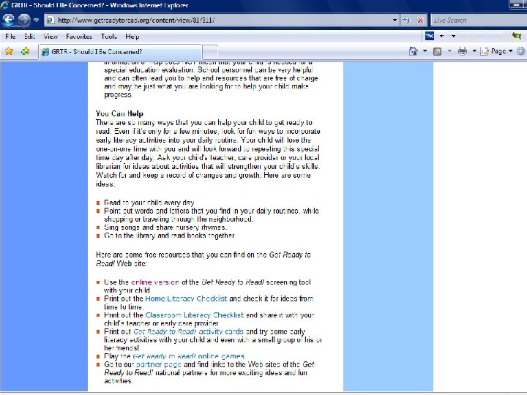
Task: Expand the address bar history dropdown
Action: 395,20
